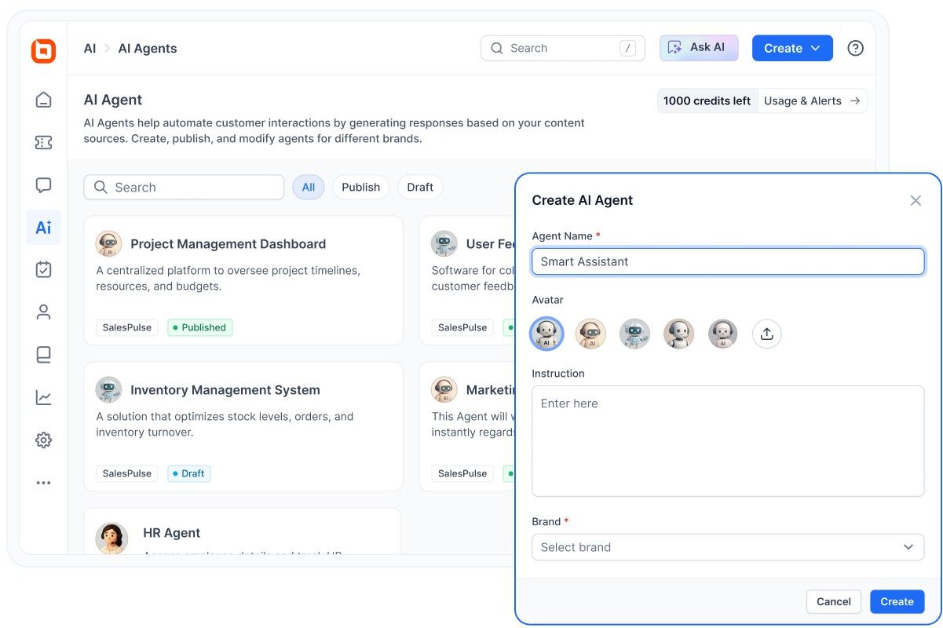Select the AI section sidebar icon

pos(44,228)
